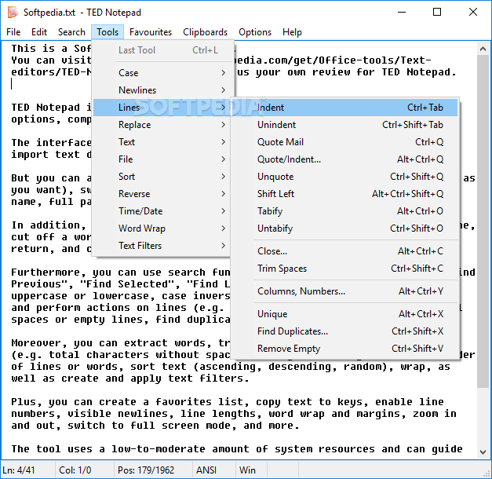Expand the Sort submenu
The height and width of the screenshot is (479, 492).
(x=163, y=177)
